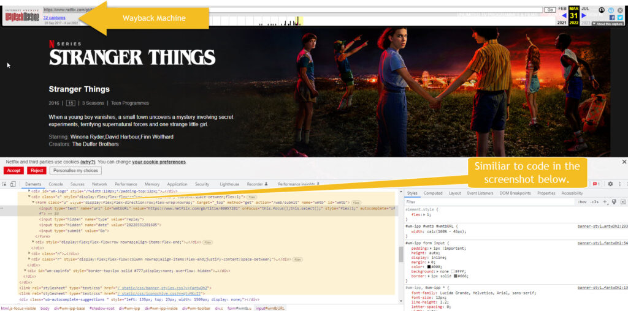Click Personalise my choices button
This screenshot has height=311, width=628.
pyautogui.click(x=75, y=171)
